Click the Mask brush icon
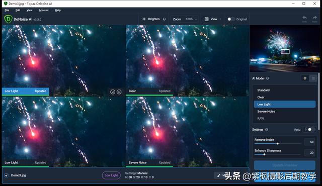 point(219,175)
